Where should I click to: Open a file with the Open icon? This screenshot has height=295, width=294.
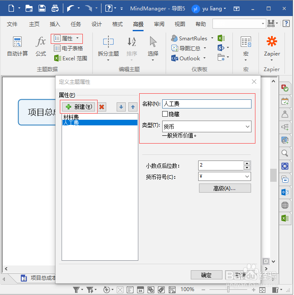point(29,9)
